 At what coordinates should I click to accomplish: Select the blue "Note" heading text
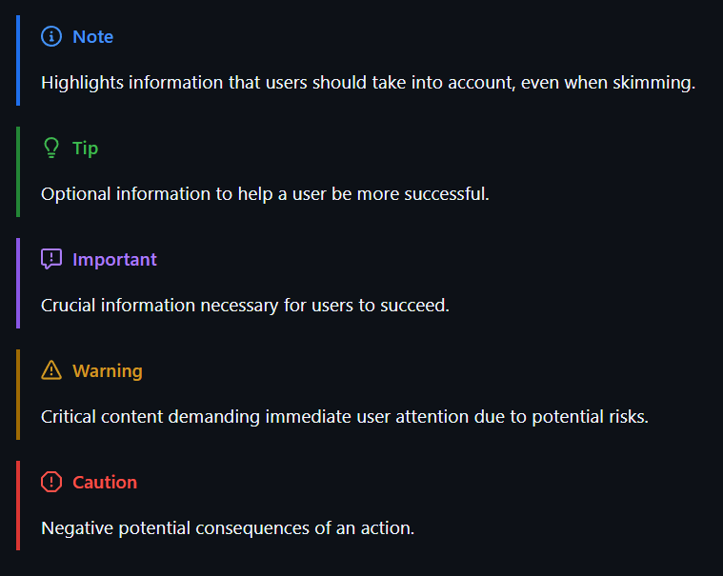(x=92, y=37)
